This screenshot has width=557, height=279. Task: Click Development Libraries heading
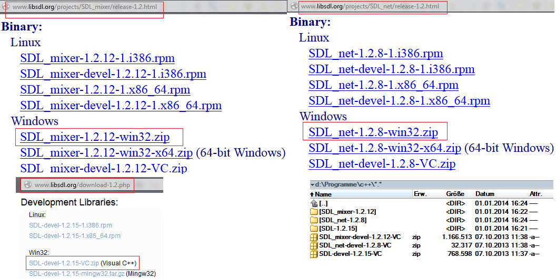[x=69, y=202]
